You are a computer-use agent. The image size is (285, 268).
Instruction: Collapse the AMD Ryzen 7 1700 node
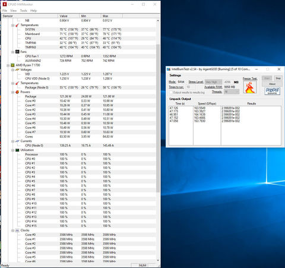pyautogui.click(x=8, y=65)
